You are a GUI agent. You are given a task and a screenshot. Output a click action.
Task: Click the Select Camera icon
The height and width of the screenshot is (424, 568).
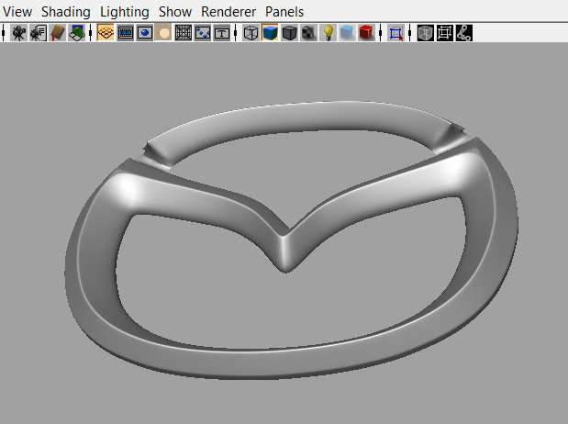click(18, 33)
